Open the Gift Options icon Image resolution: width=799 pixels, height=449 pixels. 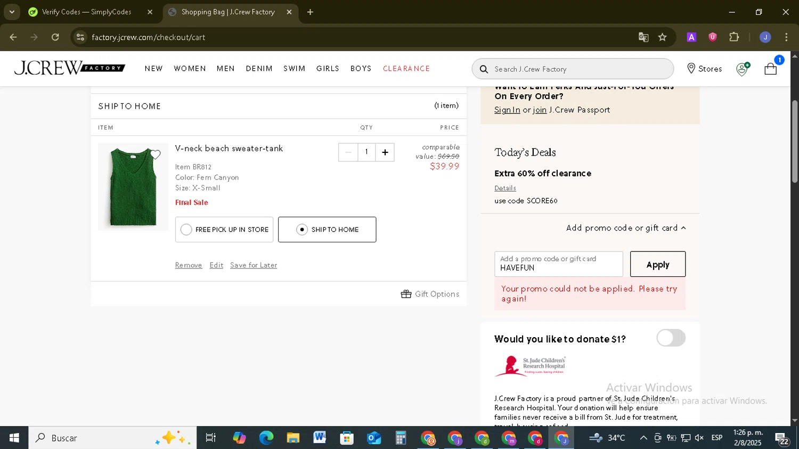coord(406,294)
